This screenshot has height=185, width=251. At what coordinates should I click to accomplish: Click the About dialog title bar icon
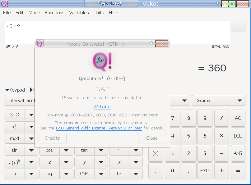pos(40,43)
